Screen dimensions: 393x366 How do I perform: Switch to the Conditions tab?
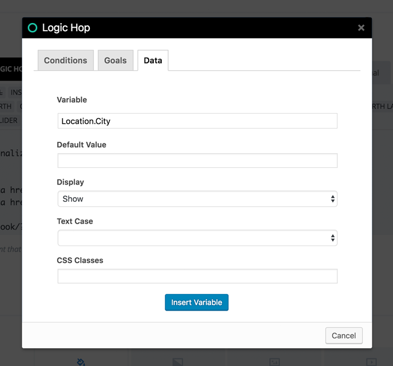(x=66, y=61)
